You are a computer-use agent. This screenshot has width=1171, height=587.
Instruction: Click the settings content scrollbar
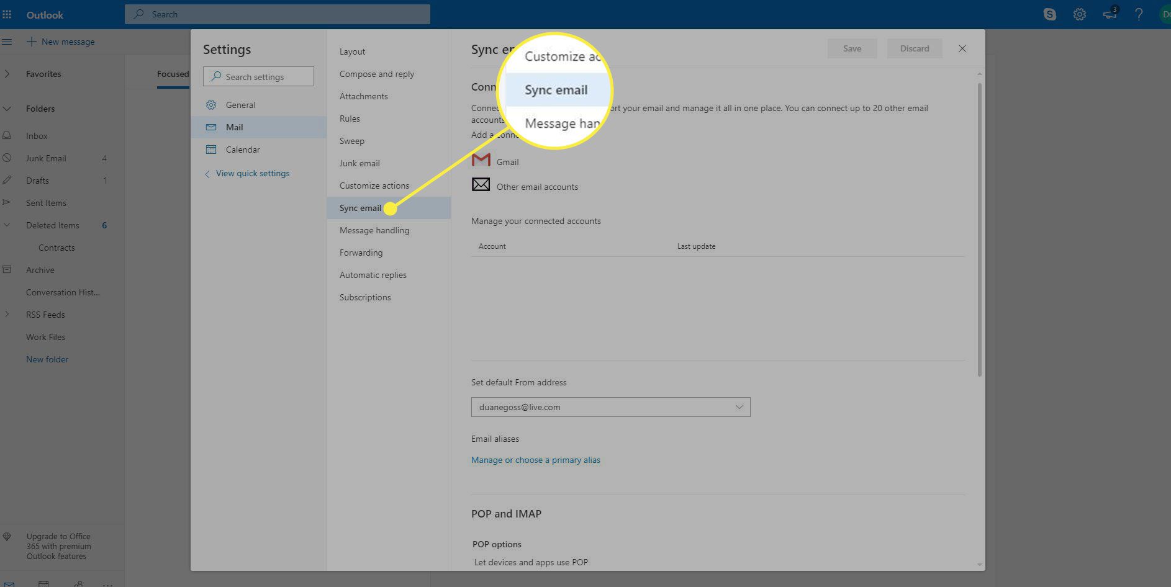(x=980, y=230)
